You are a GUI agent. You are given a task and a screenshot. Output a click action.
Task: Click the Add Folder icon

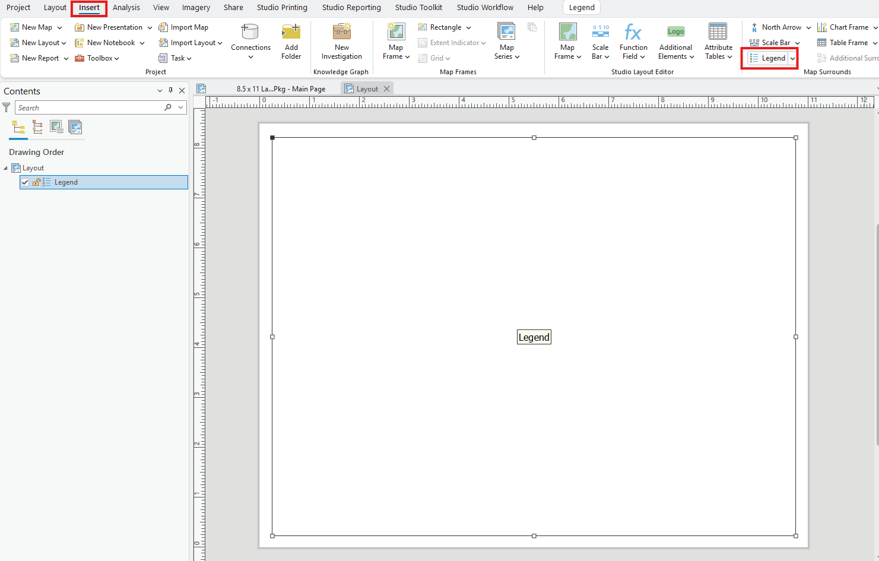coord(291,34)
